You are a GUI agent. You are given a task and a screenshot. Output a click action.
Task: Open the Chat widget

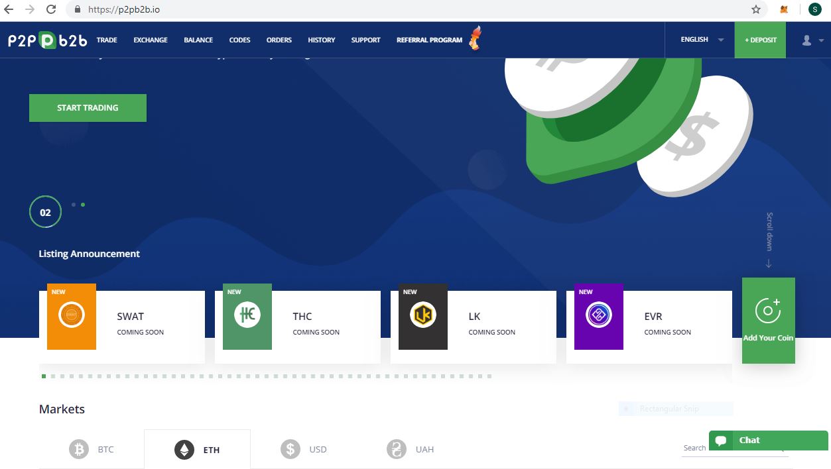(x=768, y=441)
